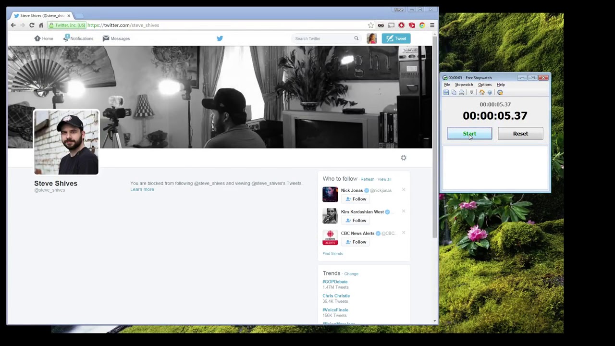Open Kim Kardashian West's profile name
This screenshot has height=346, width=615.
coord(362,212)
